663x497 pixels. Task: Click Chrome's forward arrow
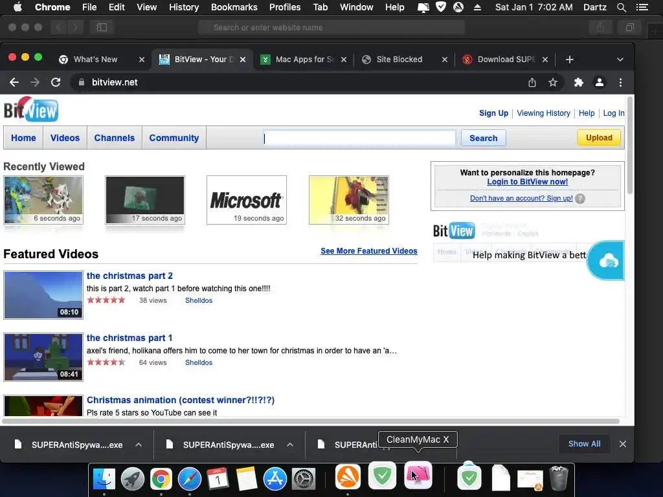35,82
